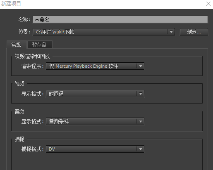Open the 视频 显示格式 时间码 dropdown
This screenshot has height=170, width=213.
click(x=95, y=94)
